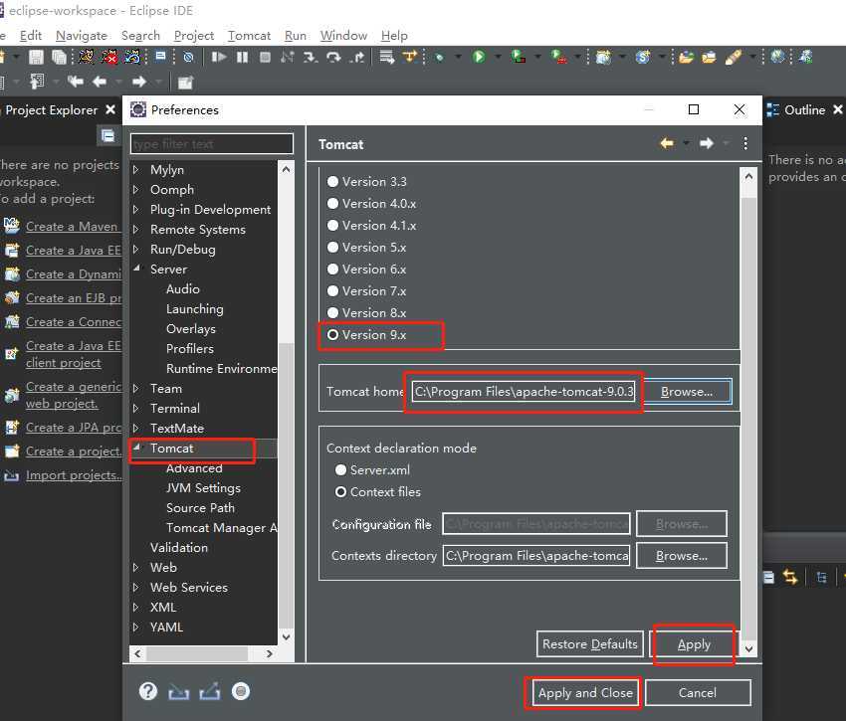Select Tomcat Version 4.0.x radio button

(x=332, y=203)
